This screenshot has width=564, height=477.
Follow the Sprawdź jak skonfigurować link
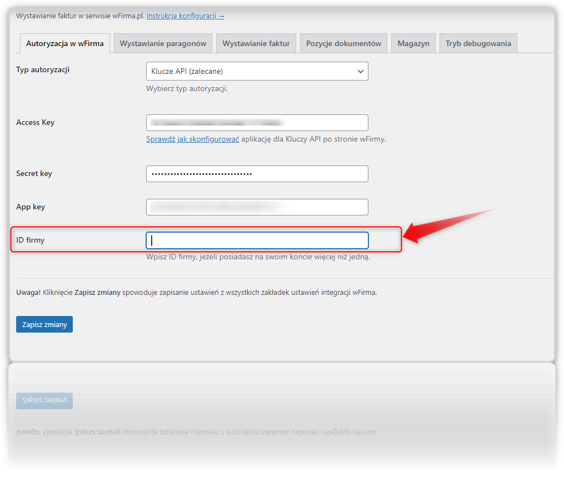(x=192, y=139)
